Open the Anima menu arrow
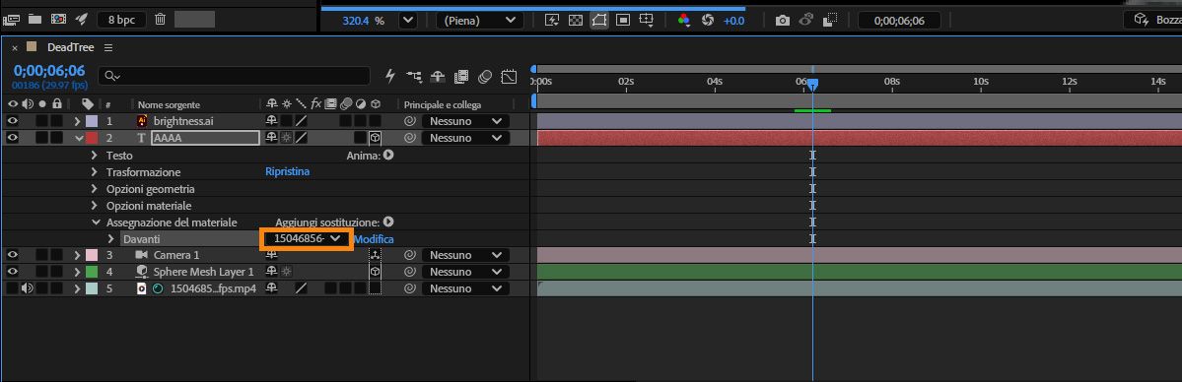 [388, 156]
